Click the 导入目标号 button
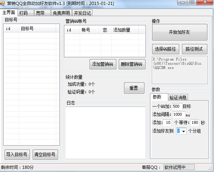 (x=17, y=154)
